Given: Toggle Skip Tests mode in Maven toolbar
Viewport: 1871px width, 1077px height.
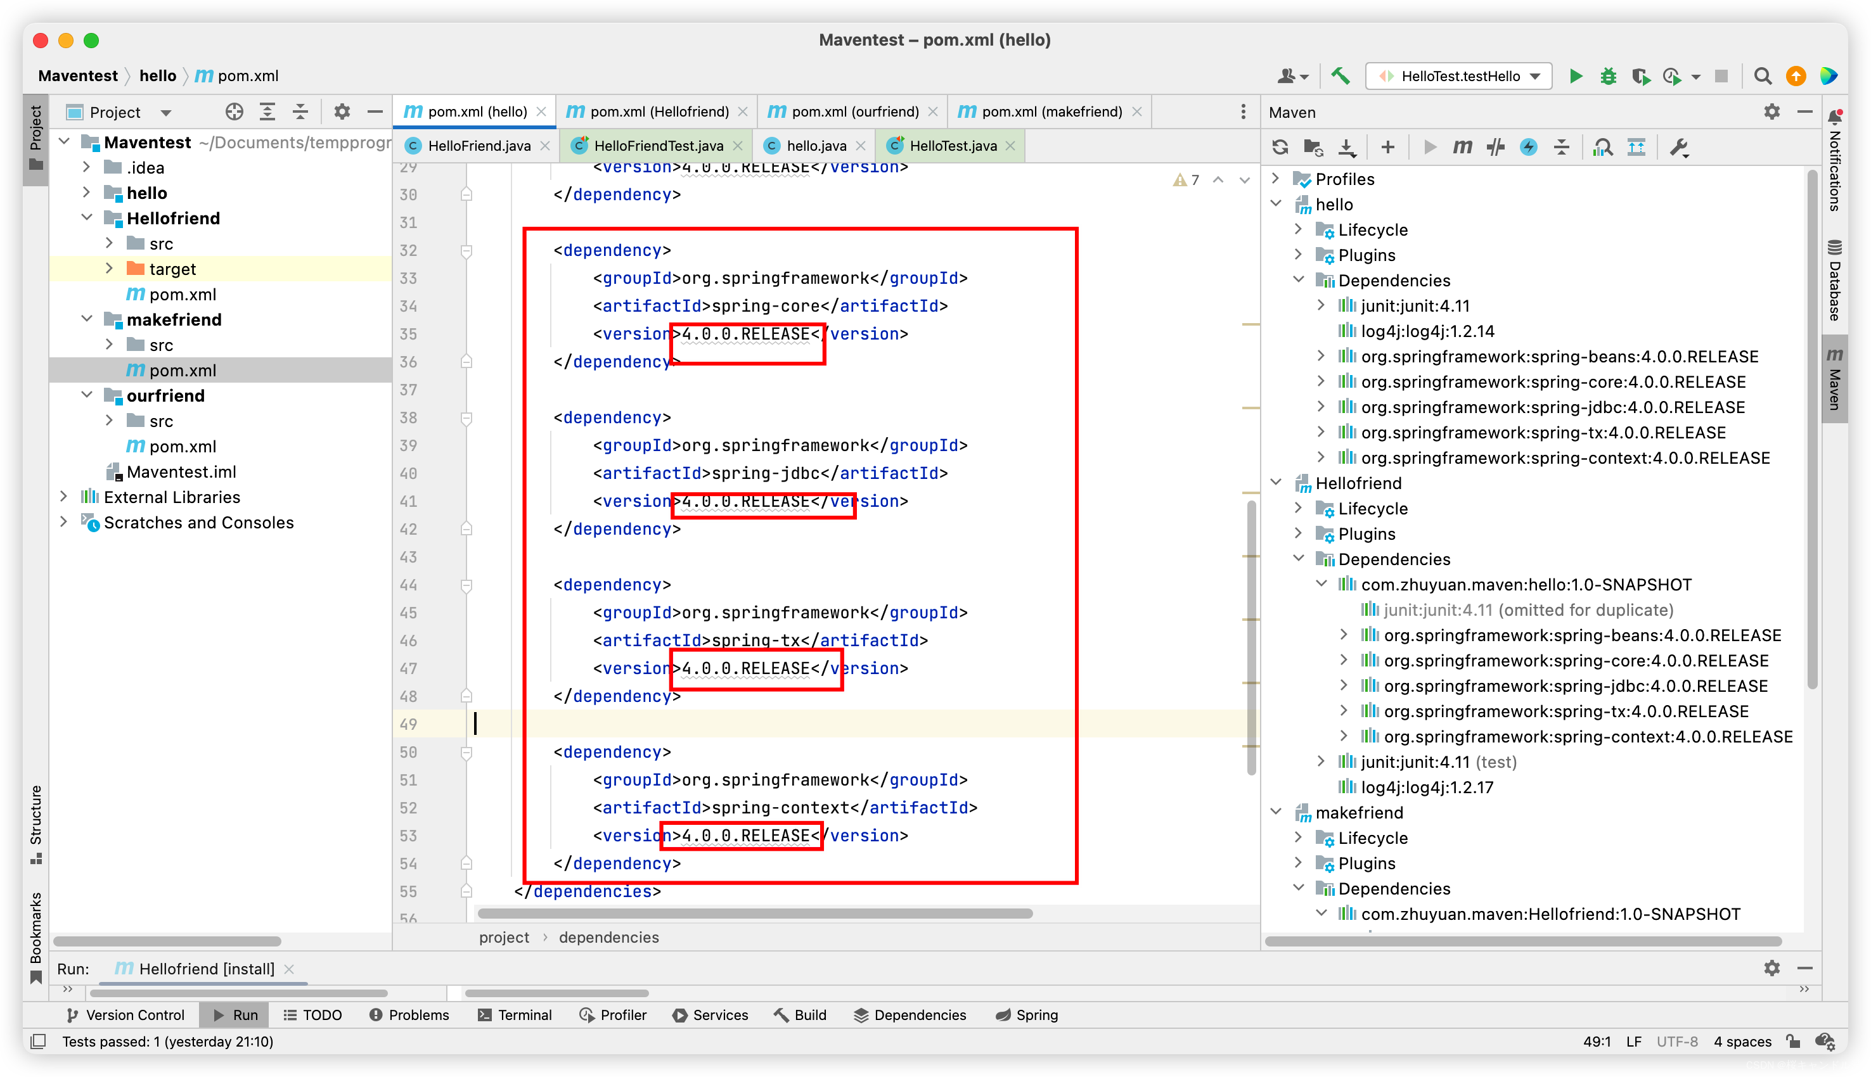Looking at the screenshot, I should pos(1529,147).
